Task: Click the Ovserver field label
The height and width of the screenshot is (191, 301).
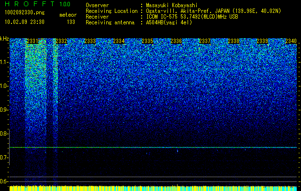Action: click(x=97, y=5)
